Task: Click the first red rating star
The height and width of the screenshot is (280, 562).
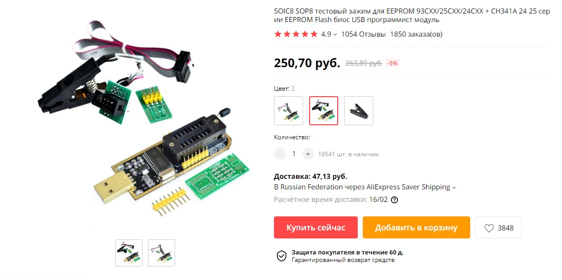Action: [x=278, y=35]
